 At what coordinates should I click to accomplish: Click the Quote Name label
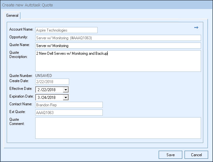pyautogui.click(x=19, y=45)
